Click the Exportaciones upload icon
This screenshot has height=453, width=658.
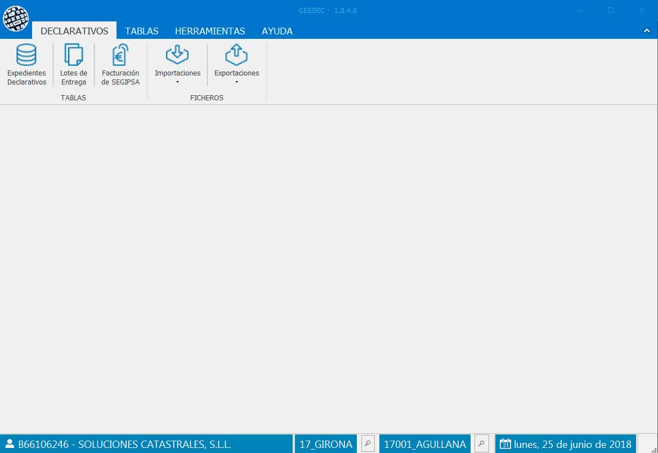(x=236, y=55)
